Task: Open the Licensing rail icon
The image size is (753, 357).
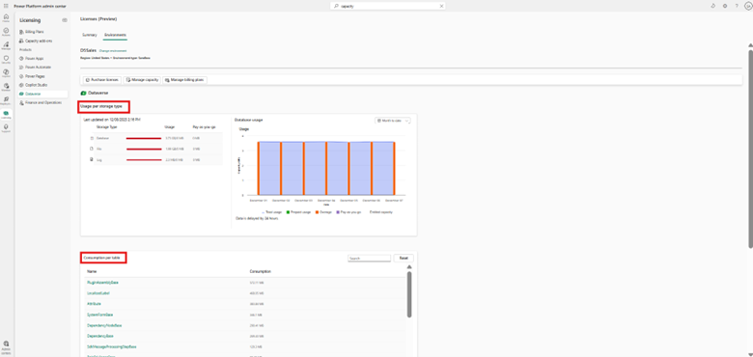Action: 6,114
